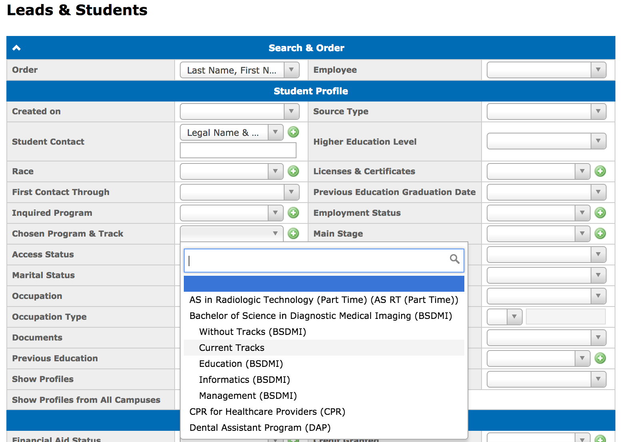Open Previous Education Graduation Date dropdown
Viewport: 621px width, 442px height.
tap(546, 192)
